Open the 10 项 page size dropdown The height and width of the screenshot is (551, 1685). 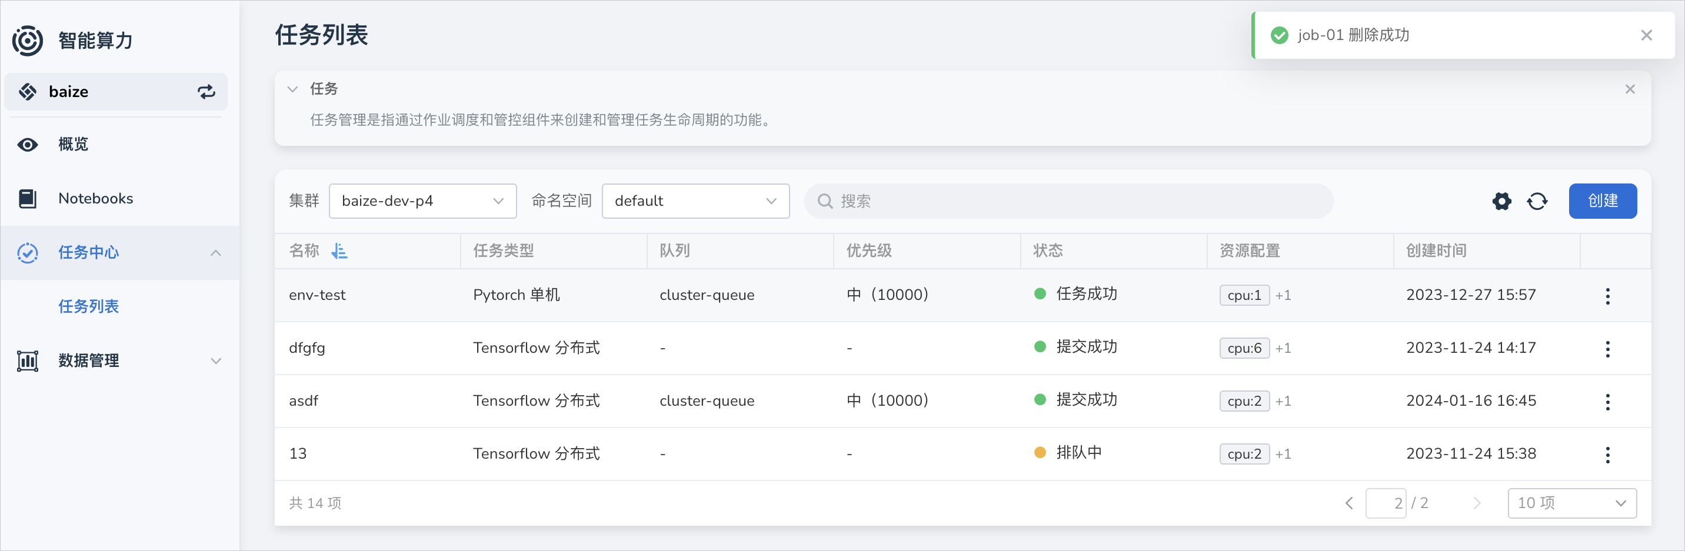(1572, 503)
